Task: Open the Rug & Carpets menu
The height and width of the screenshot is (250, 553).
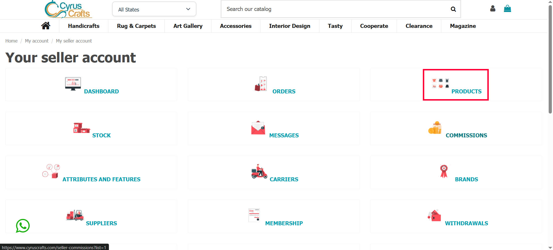Action: [x=136, y=26]
